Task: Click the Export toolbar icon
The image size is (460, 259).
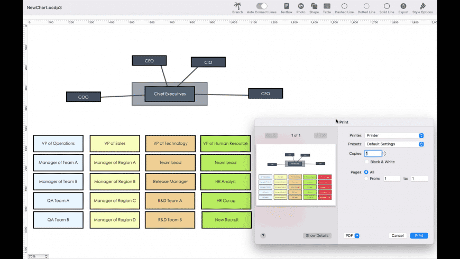Action: pos(403,6)
